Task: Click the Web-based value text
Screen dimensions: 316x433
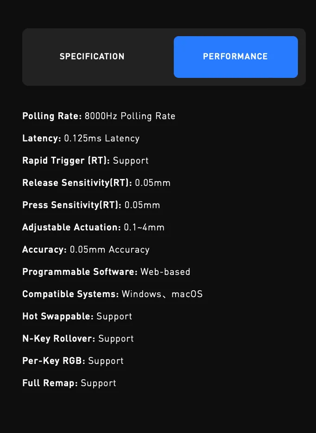Action: [x=165, y=272]
